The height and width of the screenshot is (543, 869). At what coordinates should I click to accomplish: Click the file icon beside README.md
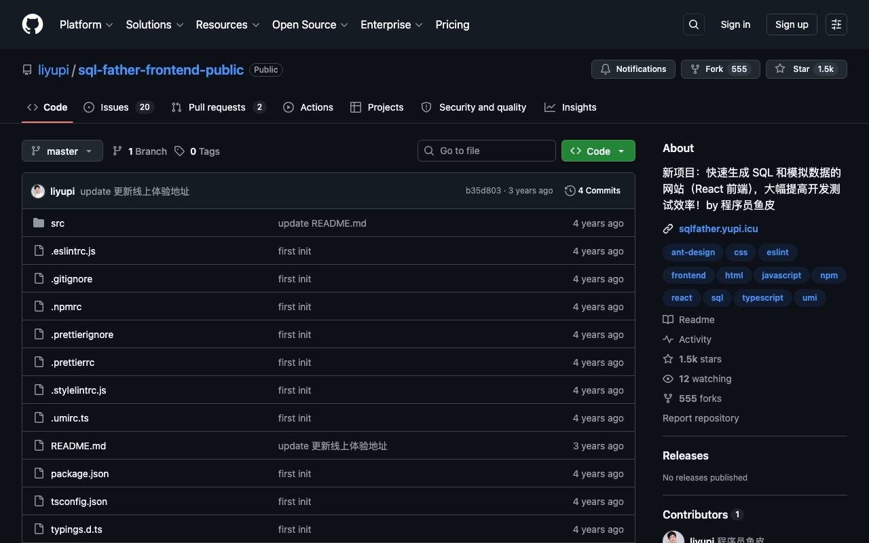(39, 446)
